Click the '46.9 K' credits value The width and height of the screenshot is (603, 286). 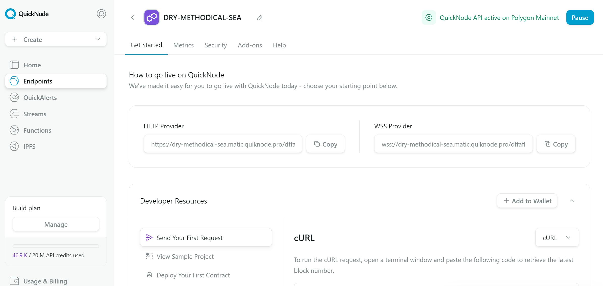[x=20, y=255]
